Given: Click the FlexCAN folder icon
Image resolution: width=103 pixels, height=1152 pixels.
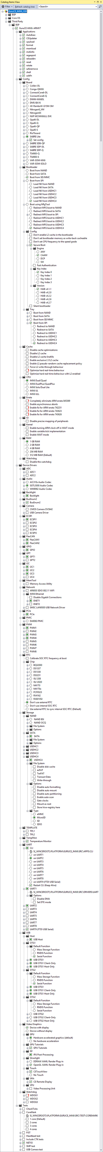Looking at the screenshot, I should point(24,536).
